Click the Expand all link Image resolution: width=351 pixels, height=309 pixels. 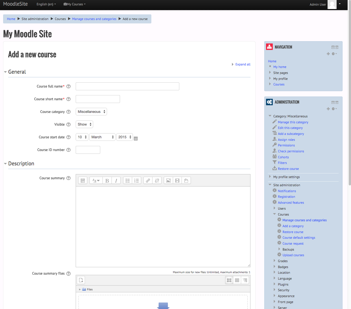pyautogui.click(x=243, y=64)
